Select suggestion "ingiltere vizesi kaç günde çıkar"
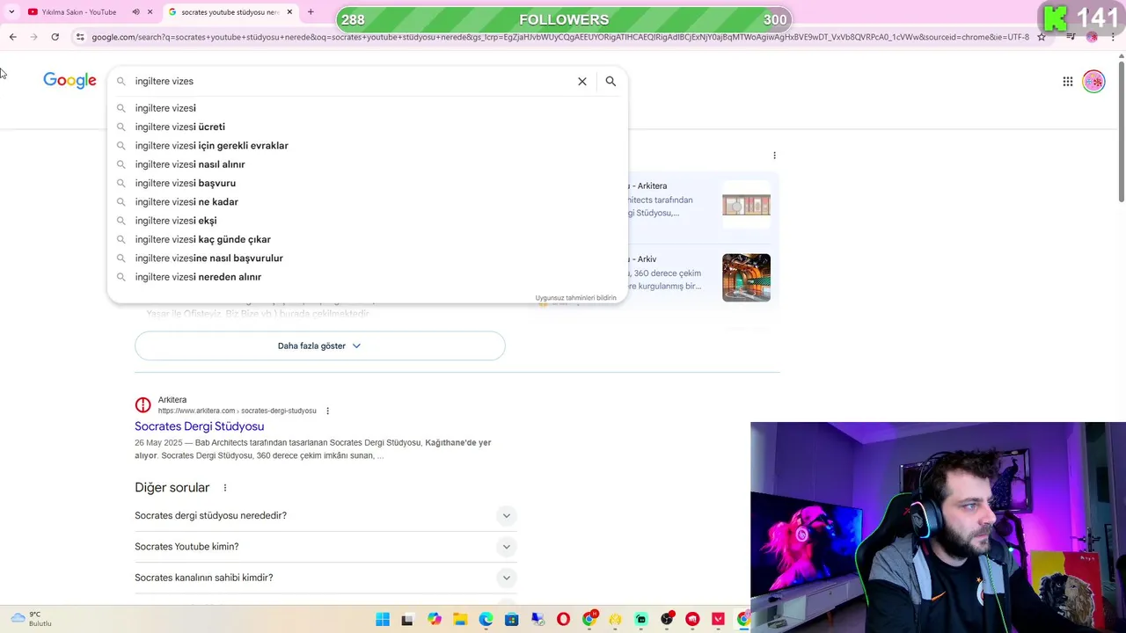This screenshot has width=1126, height=633. tap(368, 239)
